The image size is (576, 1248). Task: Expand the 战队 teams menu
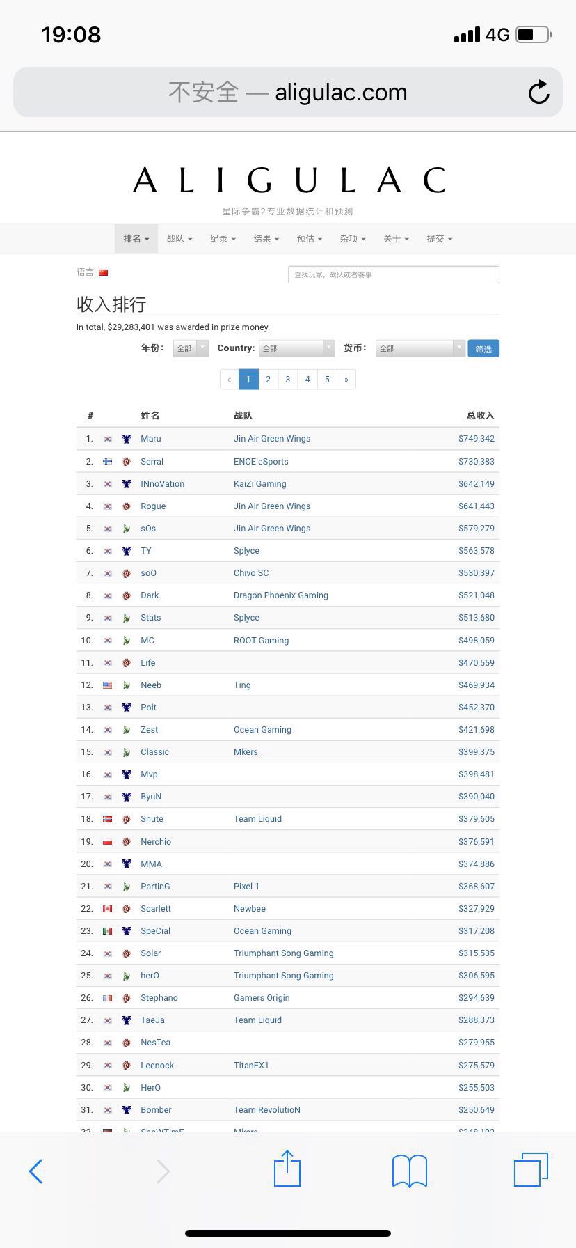pyautogui.click(x=179, y=239)
